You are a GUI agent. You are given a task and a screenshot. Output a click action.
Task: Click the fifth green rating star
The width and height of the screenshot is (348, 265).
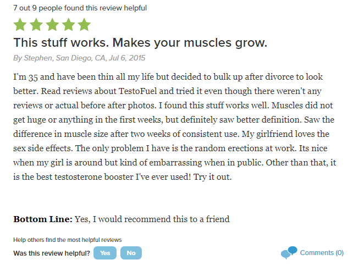click(84, 24)
